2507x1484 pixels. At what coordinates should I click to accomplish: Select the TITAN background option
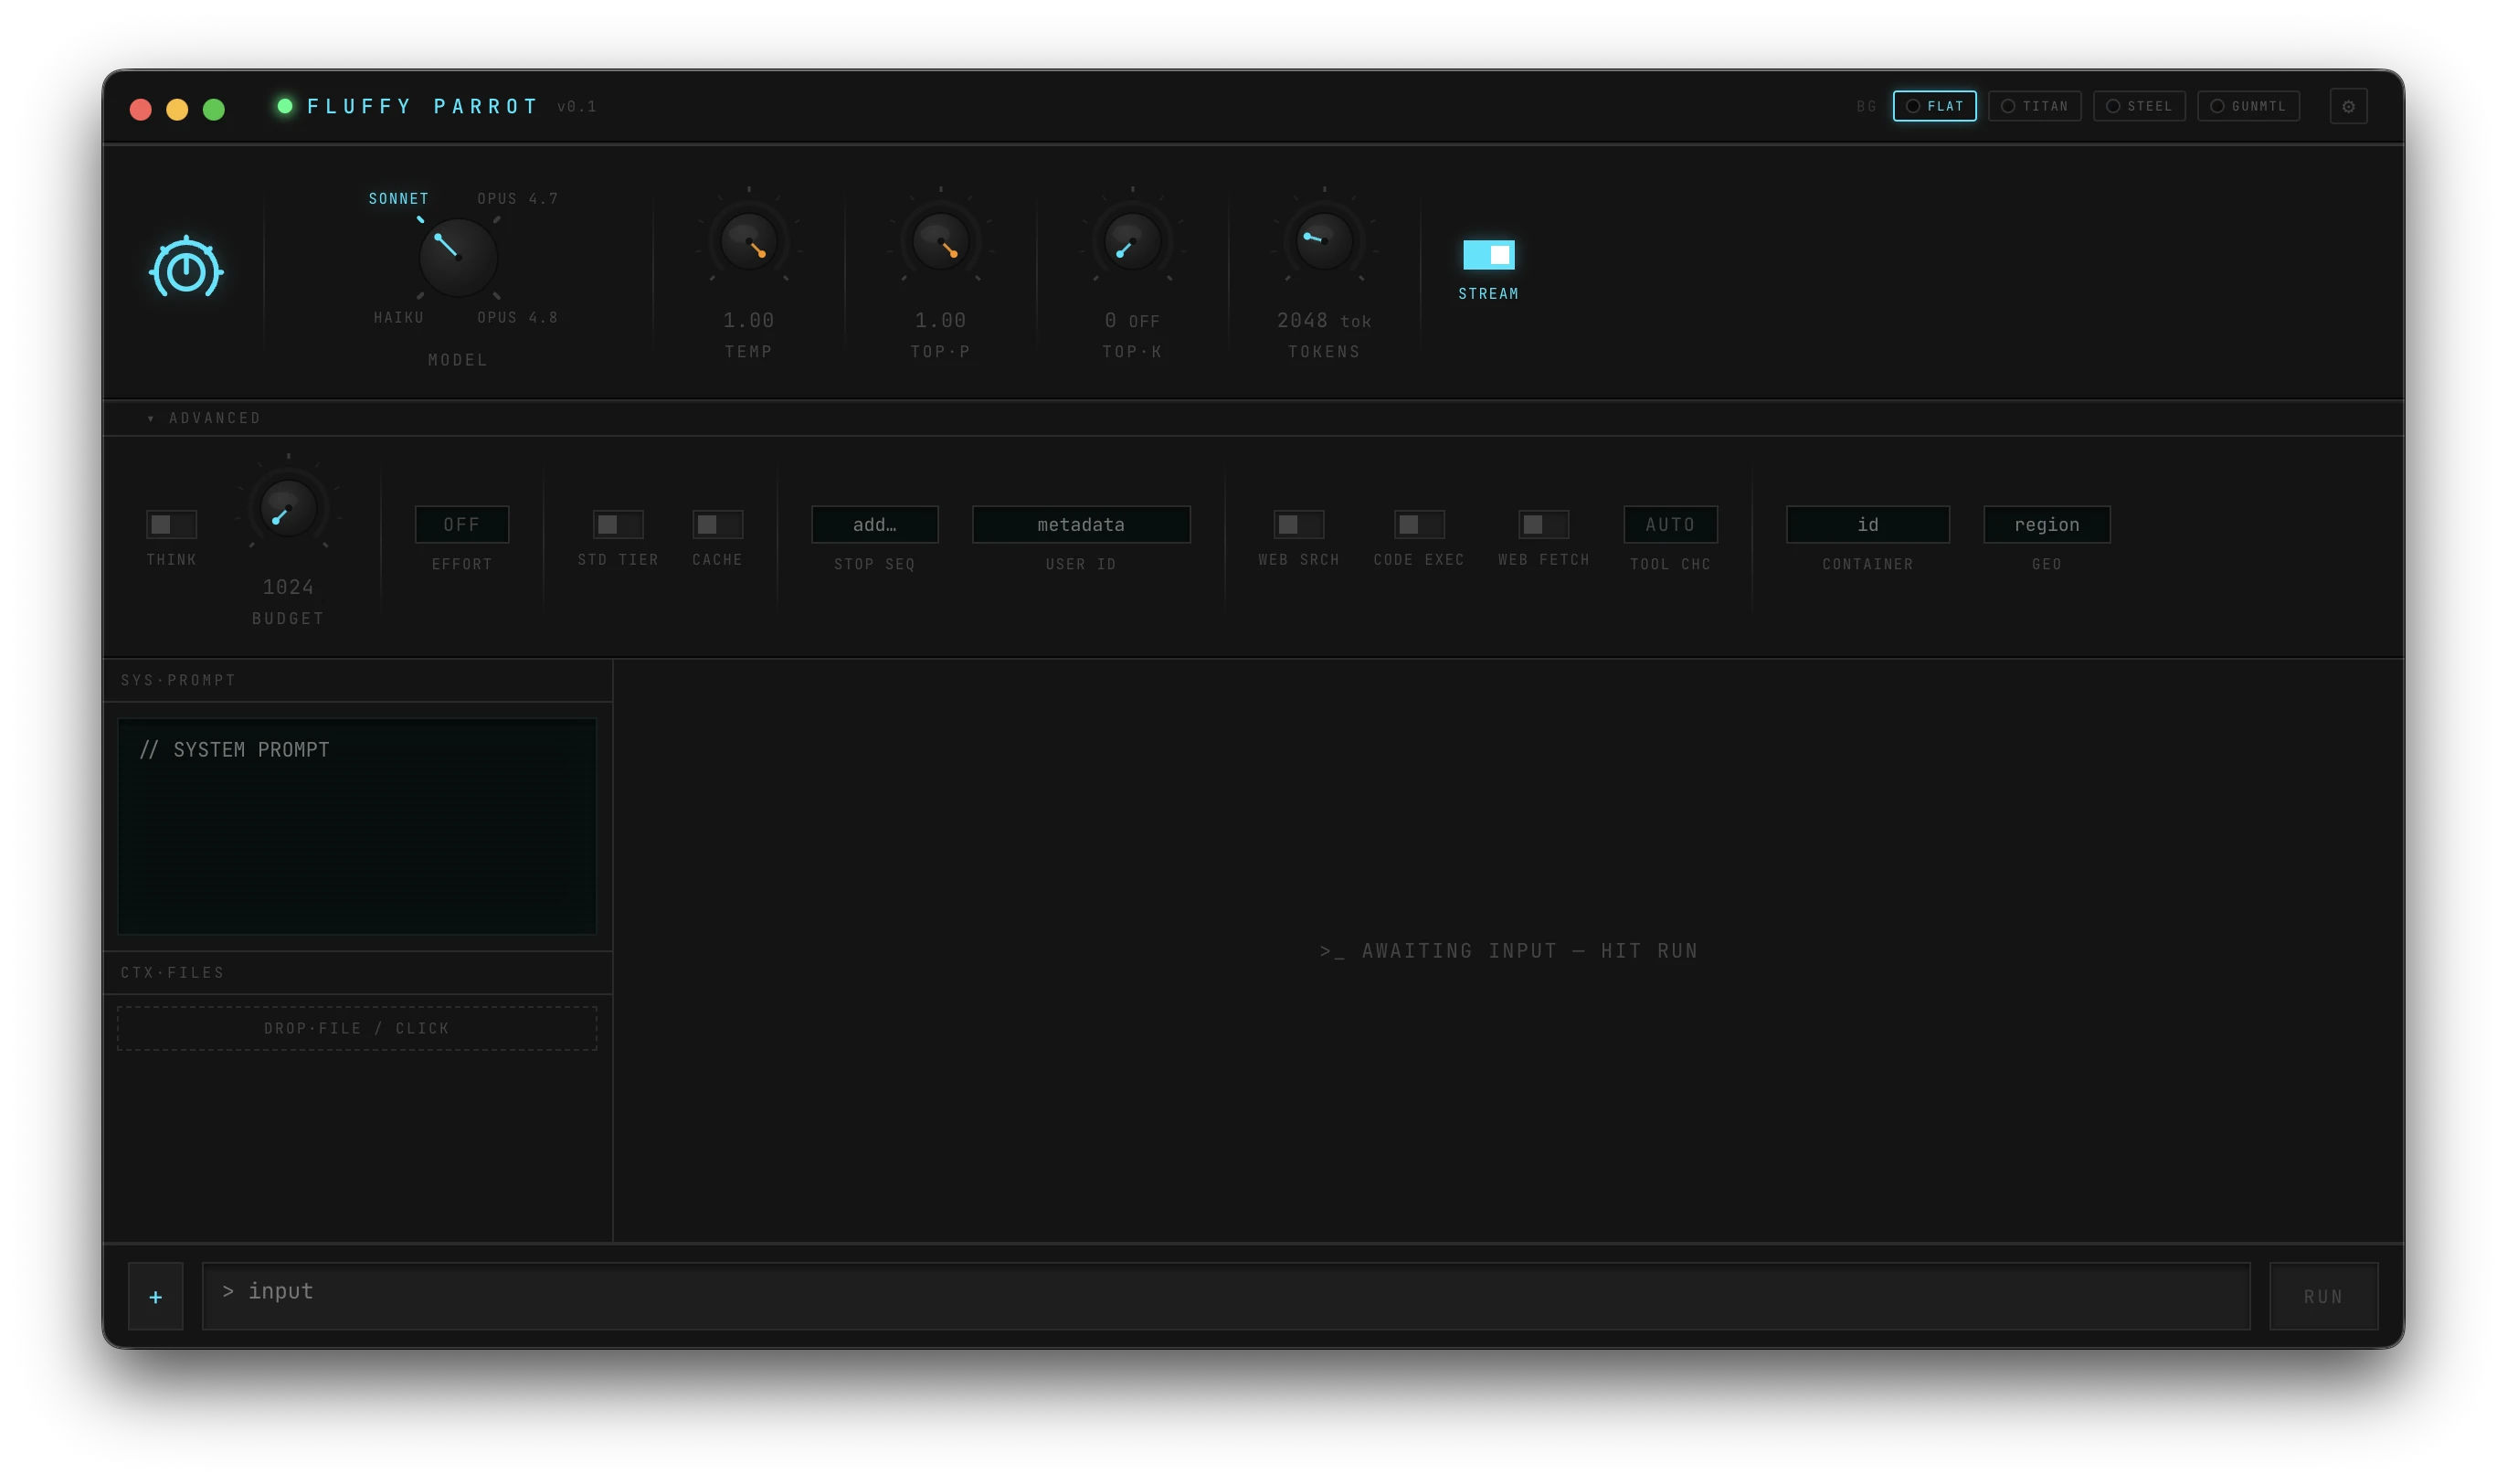[2034, 106]
